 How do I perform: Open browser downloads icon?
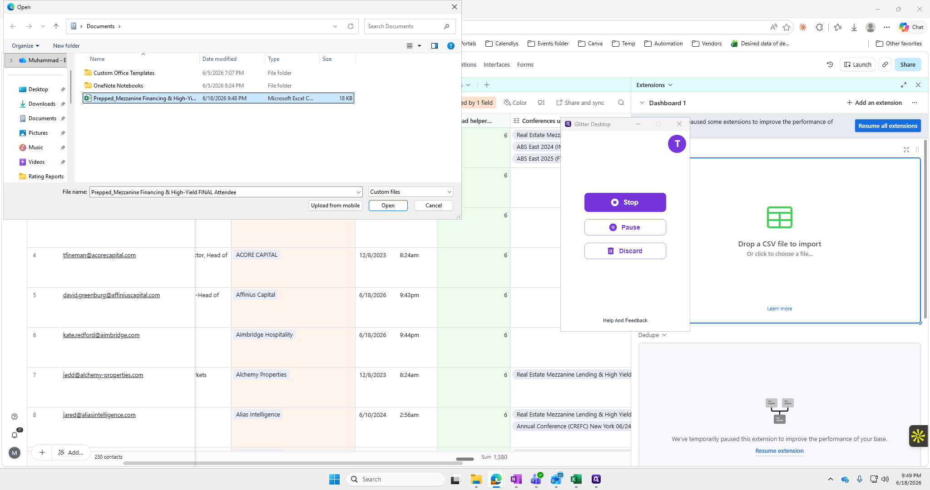point(854,27)
